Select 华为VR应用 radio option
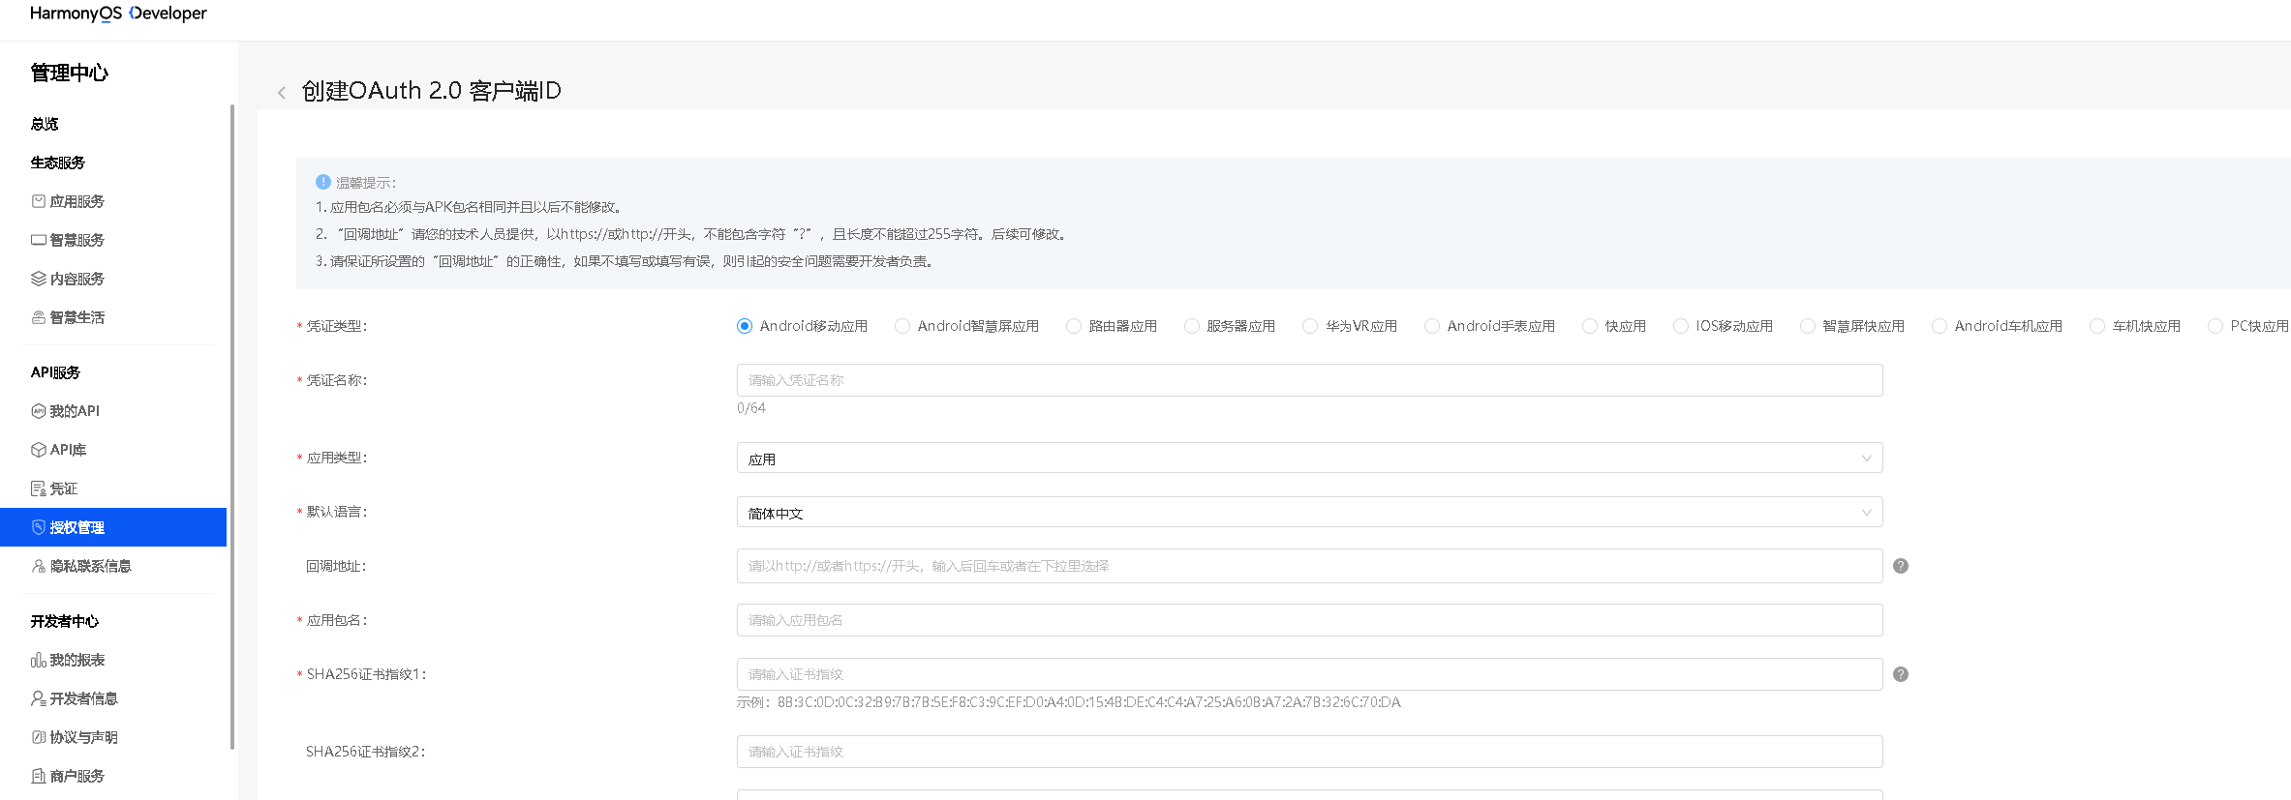Screen dimensions: 2291x800 (x=1310, y=326)
